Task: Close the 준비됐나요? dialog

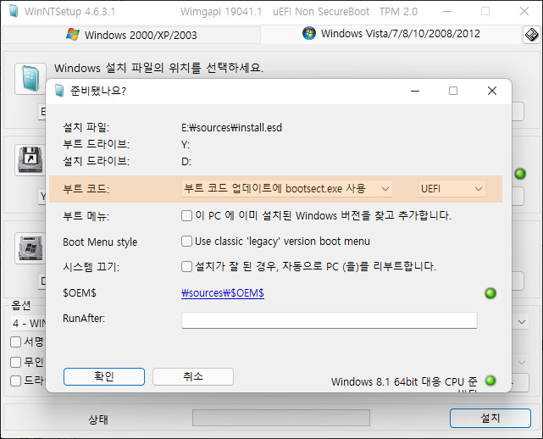Action: (x=492, y=91)
